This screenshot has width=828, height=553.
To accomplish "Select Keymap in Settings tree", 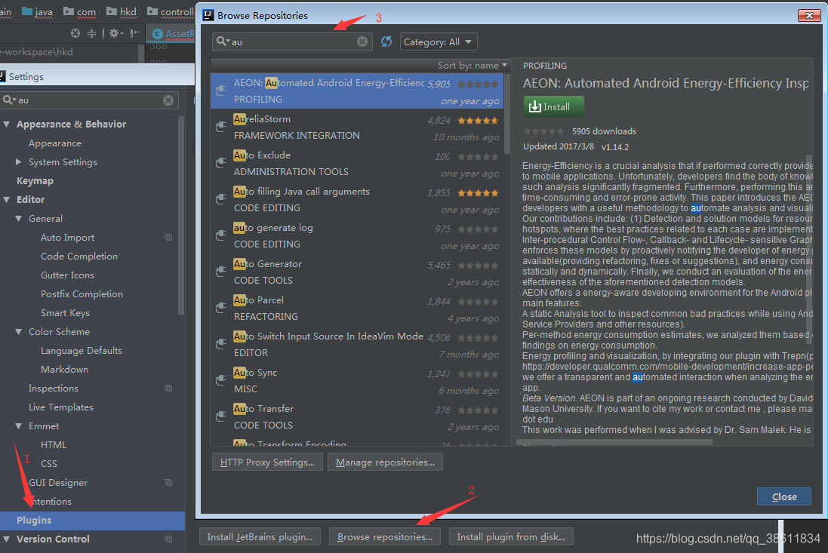I will coord(35,181).
